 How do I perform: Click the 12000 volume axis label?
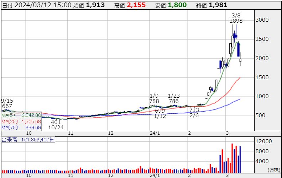[x=265, y=141]
